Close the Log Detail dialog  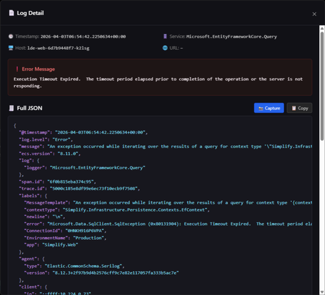point(314,14)
